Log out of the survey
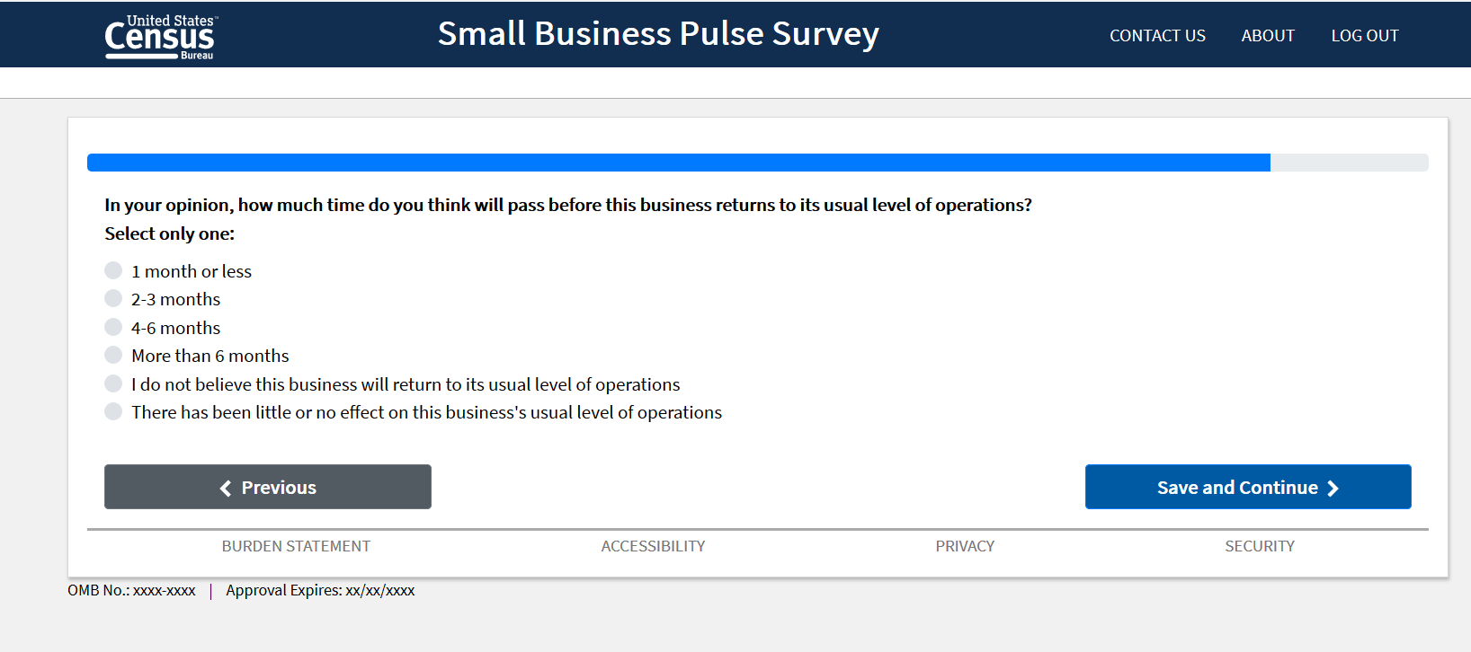The image size is (1471, 652). (x=1365, y=36)
